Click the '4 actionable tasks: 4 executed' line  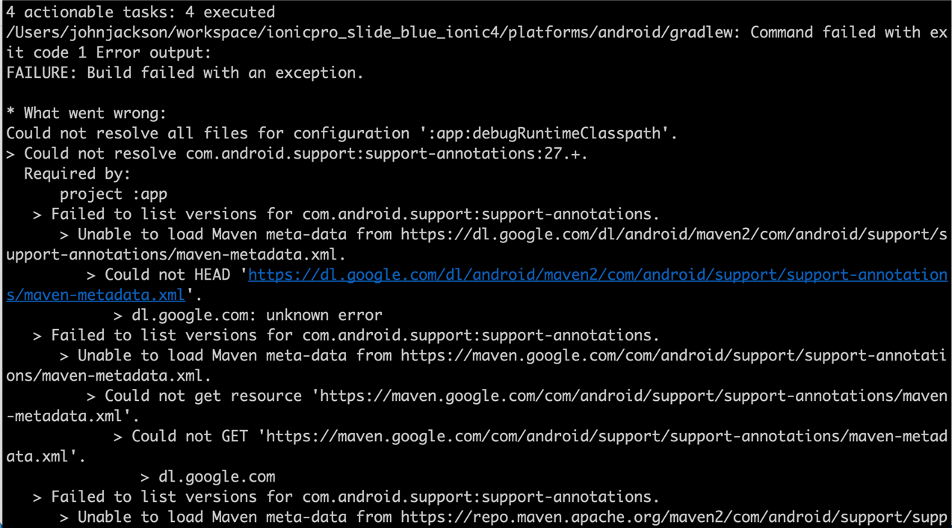(x=140, y=12)
